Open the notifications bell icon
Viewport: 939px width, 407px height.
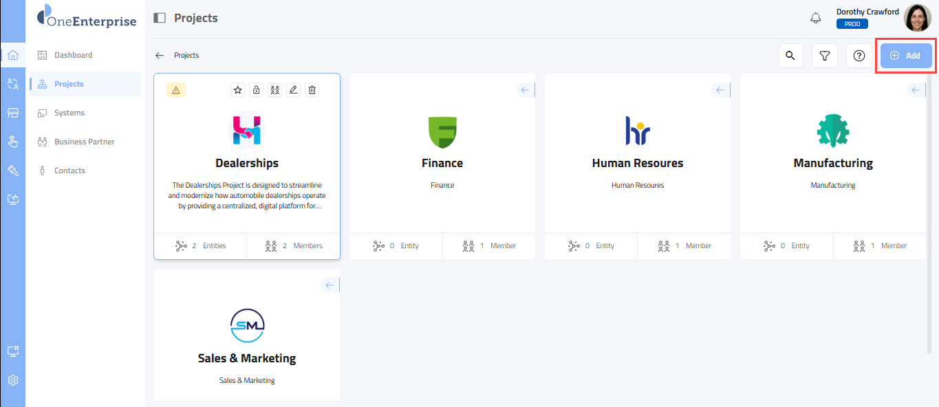816,18
